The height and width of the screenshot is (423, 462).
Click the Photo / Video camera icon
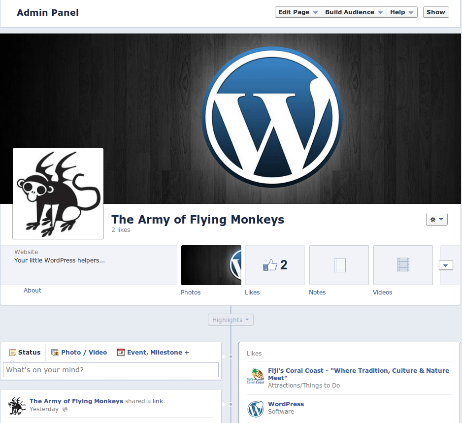pyautogui.click(x=55, y=352)
